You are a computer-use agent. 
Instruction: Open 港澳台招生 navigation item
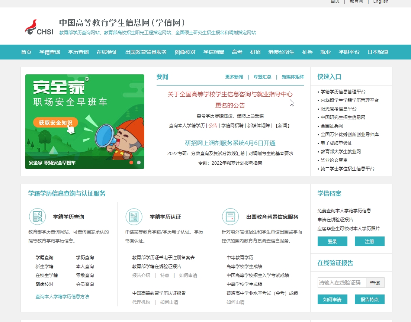point(281,52)
